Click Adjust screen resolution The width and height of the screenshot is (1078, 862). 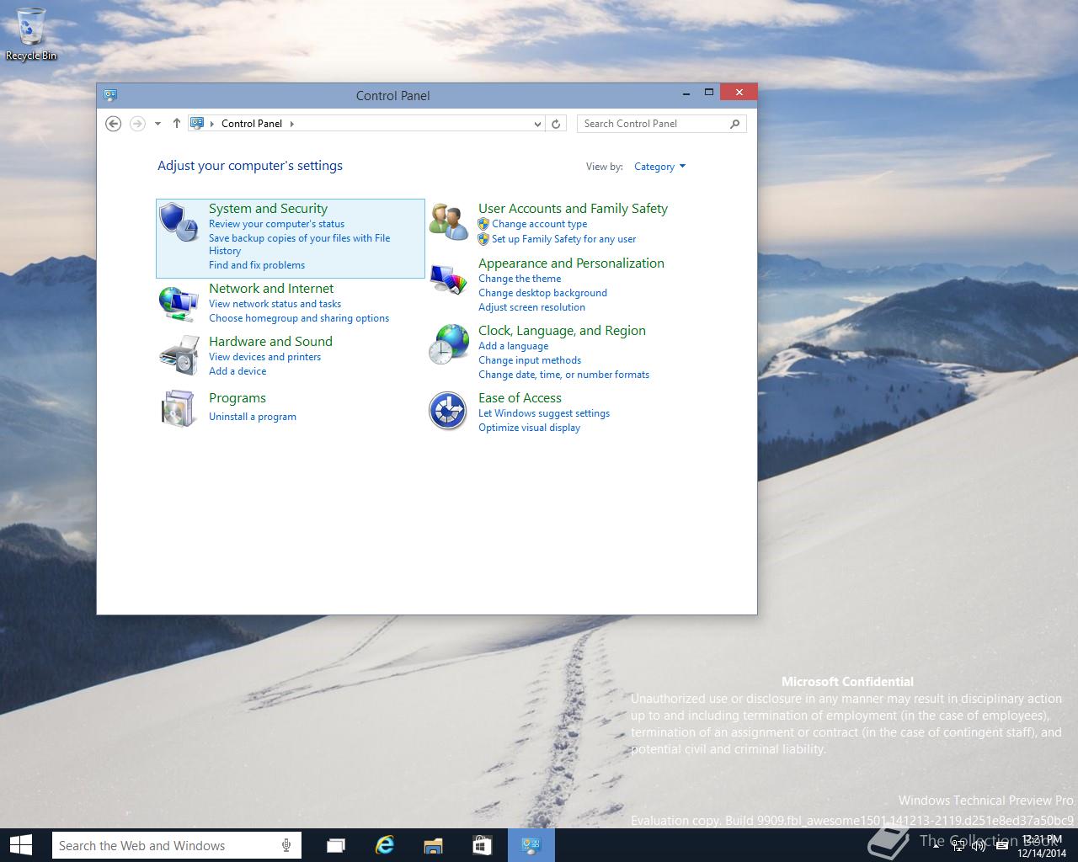point(531,307)
